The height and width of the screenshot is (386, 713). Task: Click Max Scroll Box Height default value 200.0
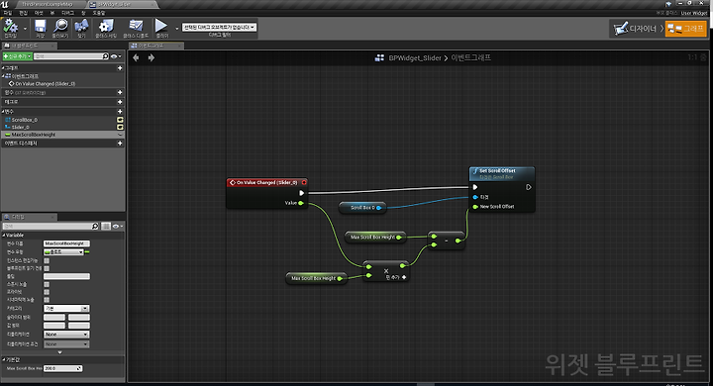pos(62,368)
